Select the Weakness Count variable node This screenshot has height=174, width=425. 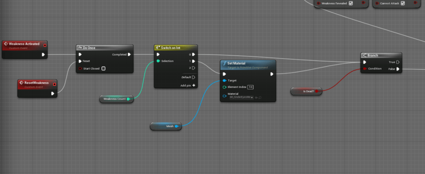[114, 99]
